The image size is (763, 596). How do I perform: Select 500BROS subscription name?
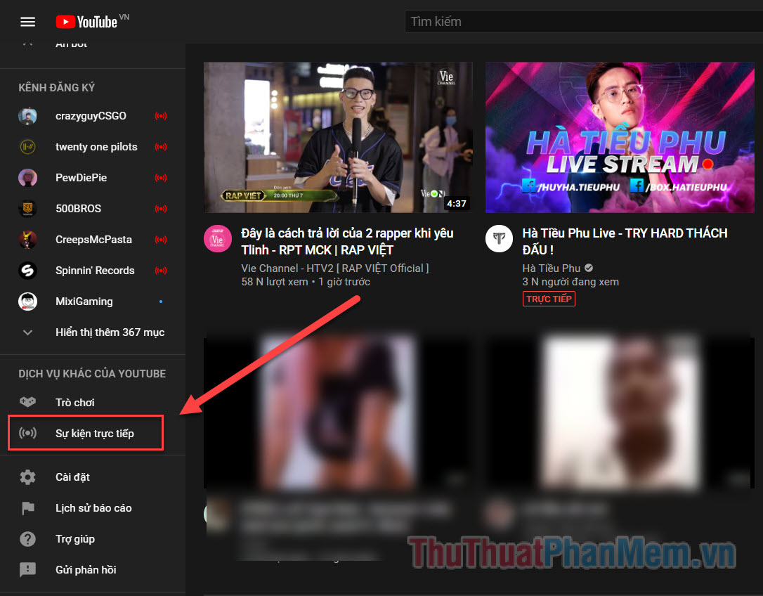(79, 209)
